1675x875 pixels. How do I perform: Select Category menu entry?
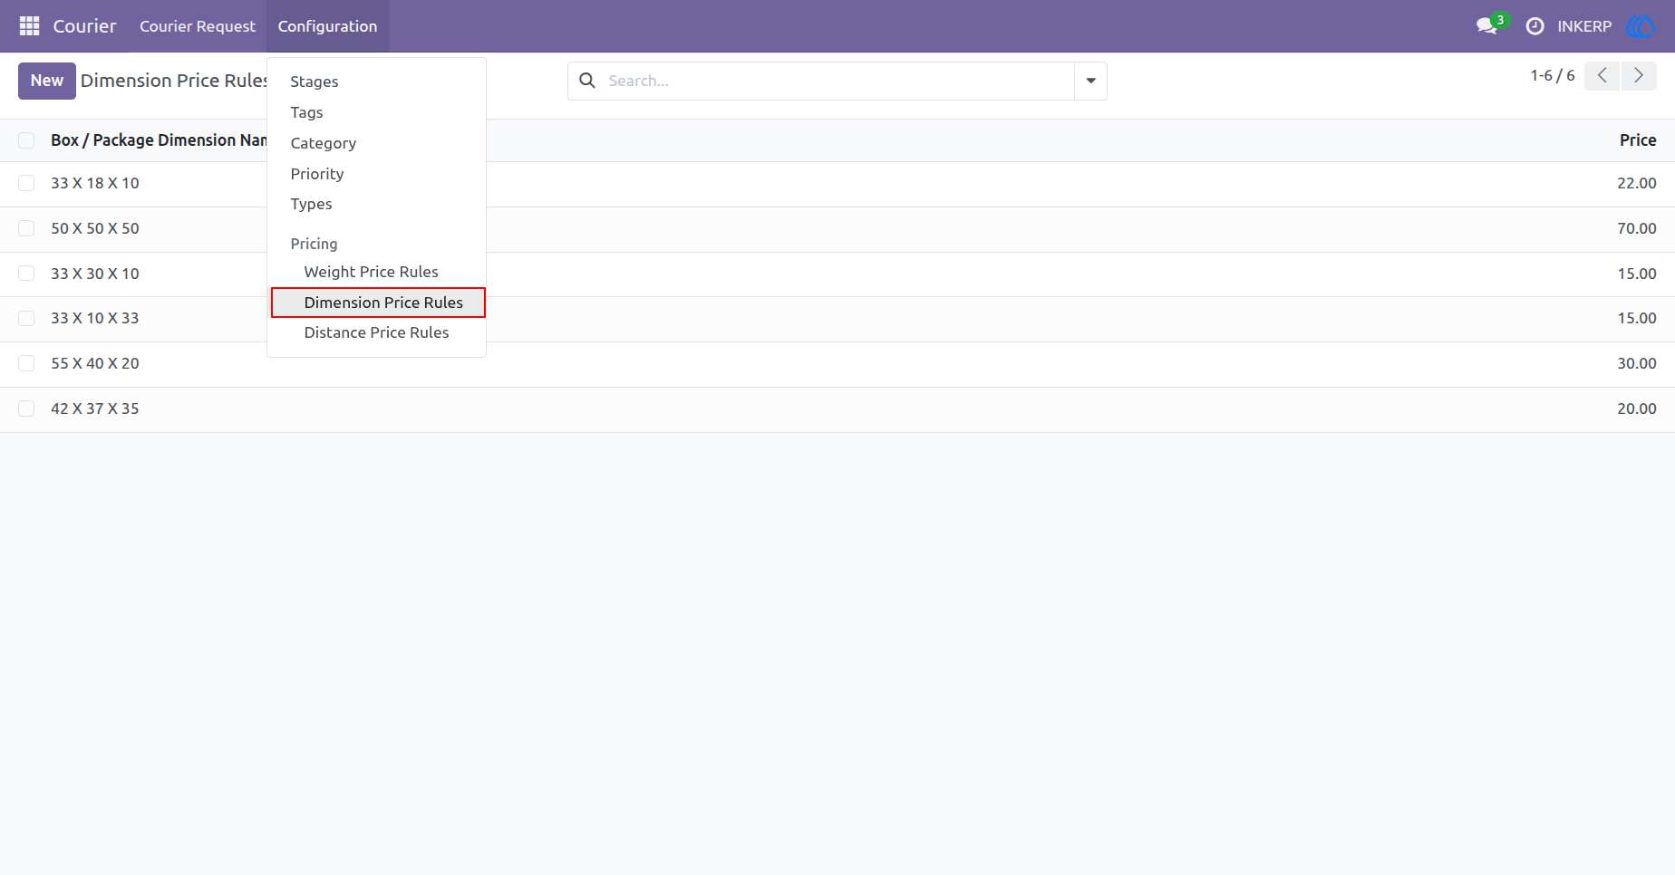pos(377,143)
